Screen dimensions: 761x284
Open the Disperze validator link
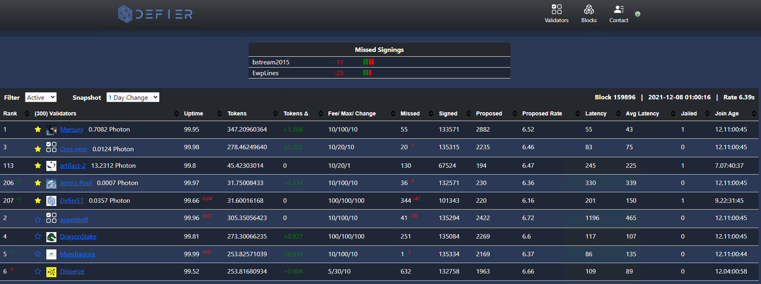(72, 271)
